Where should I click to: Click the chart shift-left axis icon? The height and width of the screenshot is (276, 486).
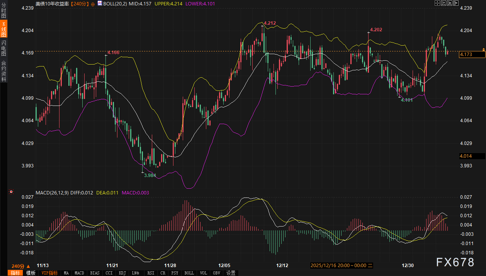444,3
